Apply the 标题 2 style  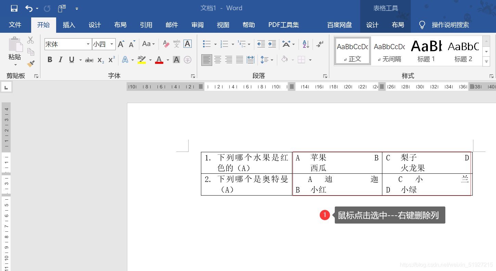(x=463, y=51)
